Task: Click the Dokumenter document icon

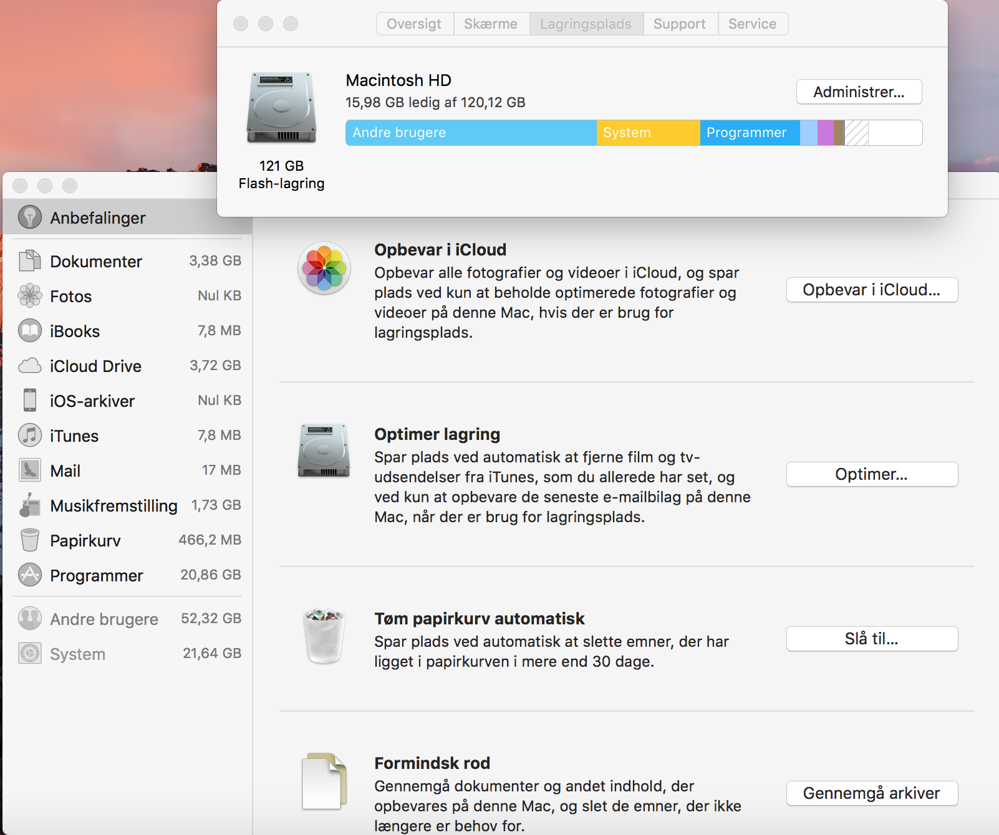Action: point(30,261)
